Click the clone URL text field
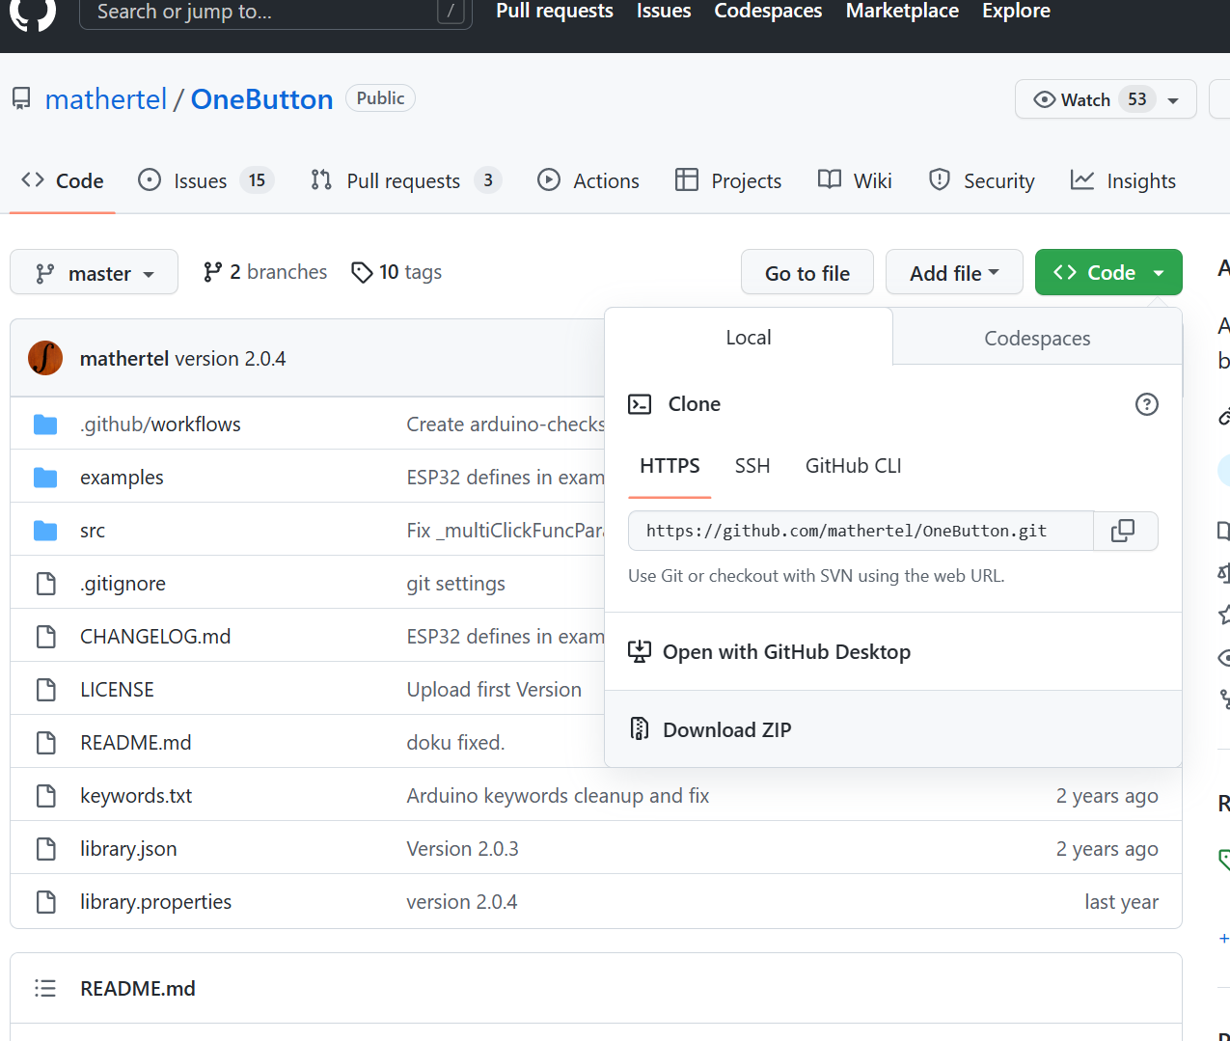Viewport: 1230px width, 1041px height. 861,531
